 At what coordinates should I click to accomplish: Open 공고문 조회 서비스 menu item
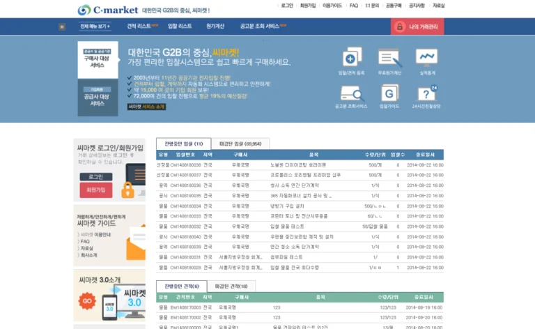tap(260, 26)
